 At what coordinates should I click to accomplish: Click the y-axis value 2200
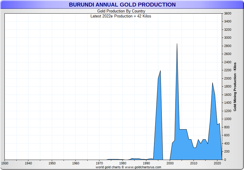pos(228,70)
